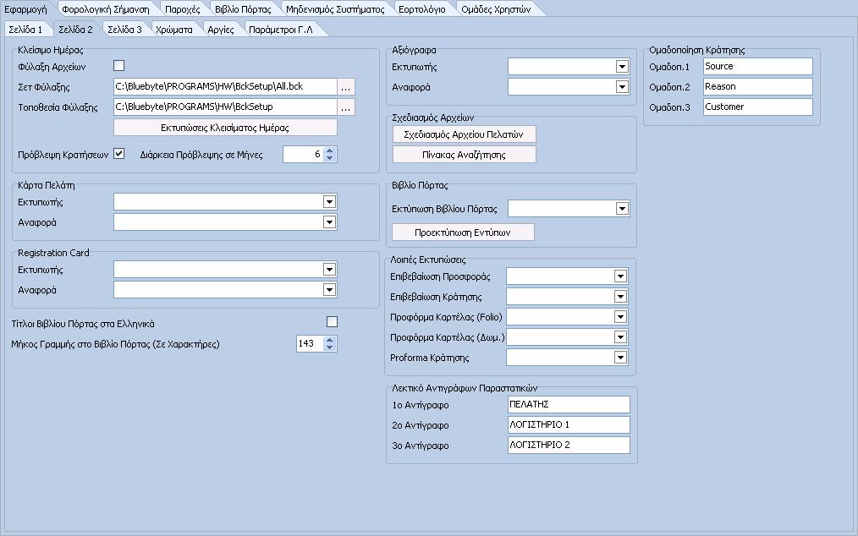858x536 pixels.
Task: Browse for Τοποθεσία Φύλαξης folder with ellipsis button
Action: 346,107
